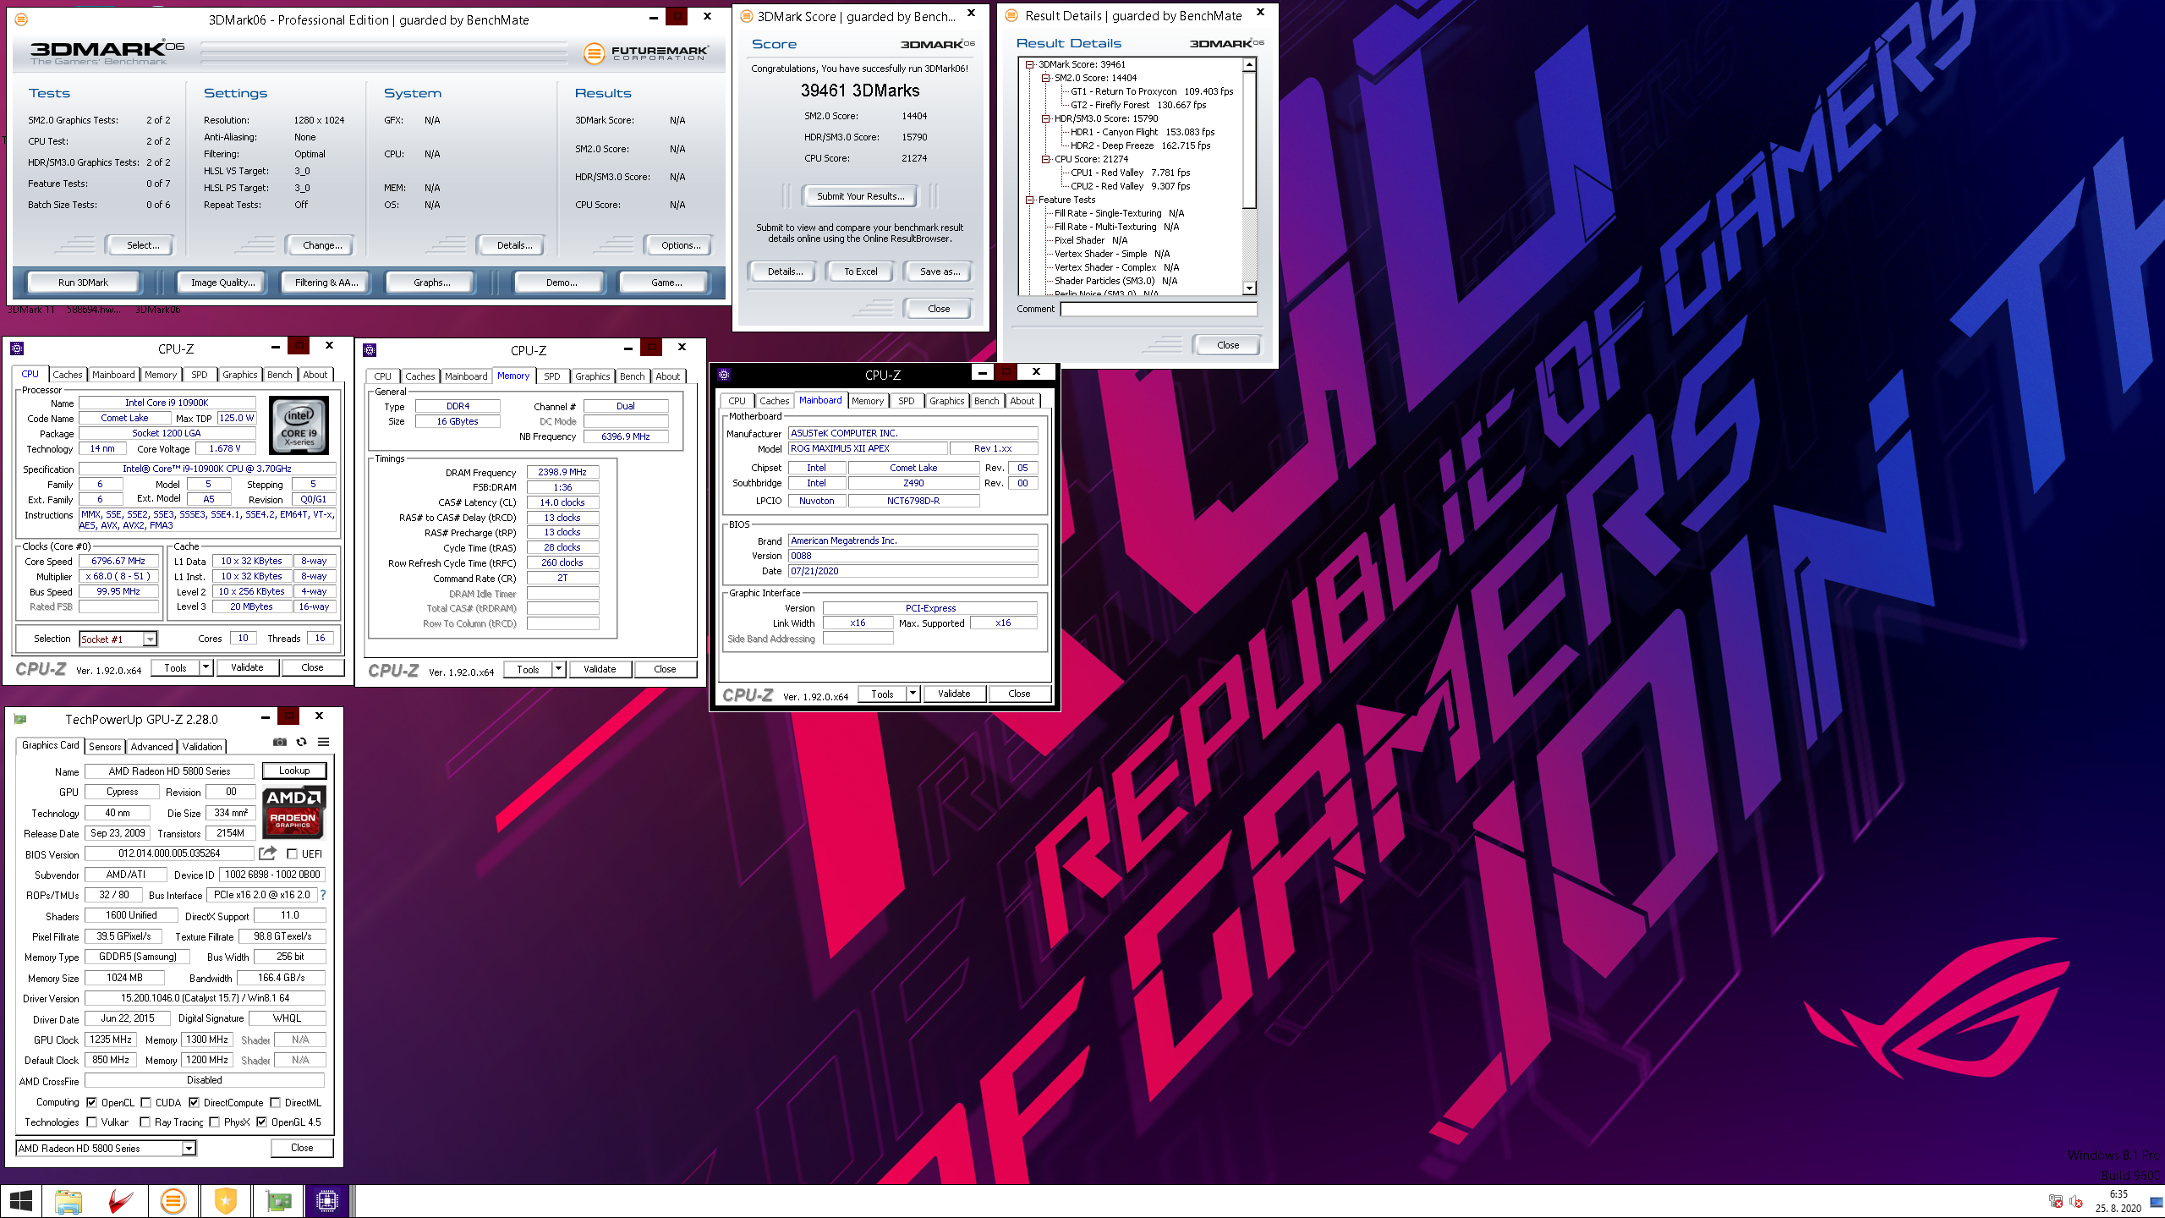Open the GPU-Z hamburger menu
This screenshot has width=2165, height=1218.
coord(323,742)
